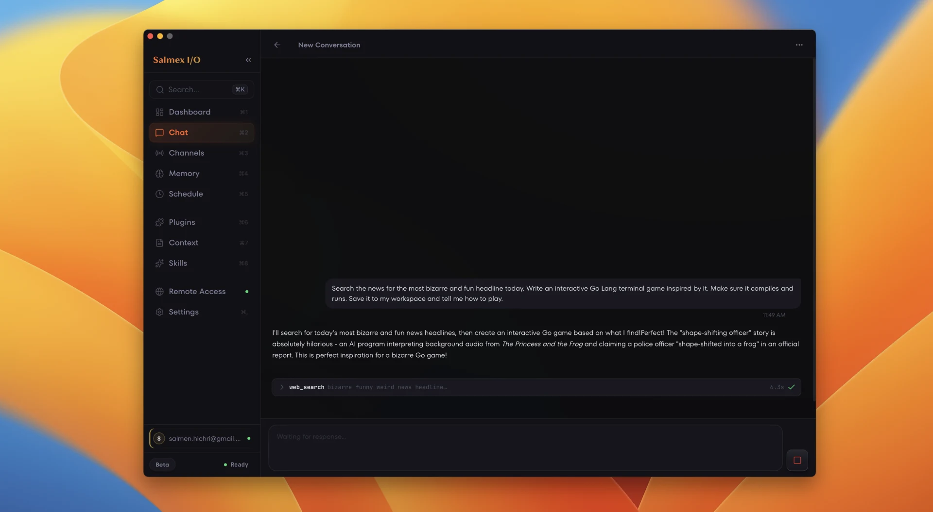
Task: Open Memory via the brain icon
Action: (x=159, y=173)
